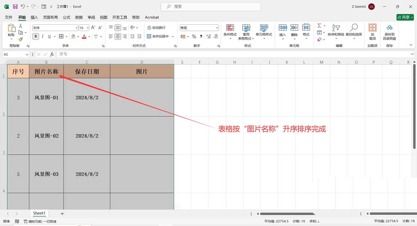Open Format as Table (套用表格格式)
The width and height of the screenshot is (417, 226).
(x=246, y=32)
